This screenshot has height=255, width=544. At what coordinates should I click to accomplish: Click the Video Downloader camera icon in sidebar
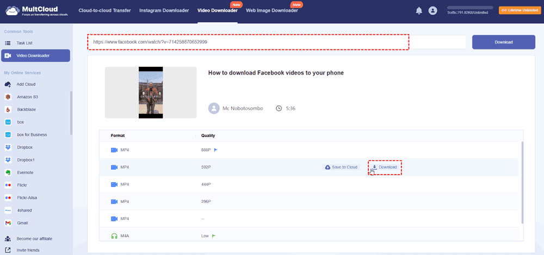pyautogui.click(x=8, y=55)
